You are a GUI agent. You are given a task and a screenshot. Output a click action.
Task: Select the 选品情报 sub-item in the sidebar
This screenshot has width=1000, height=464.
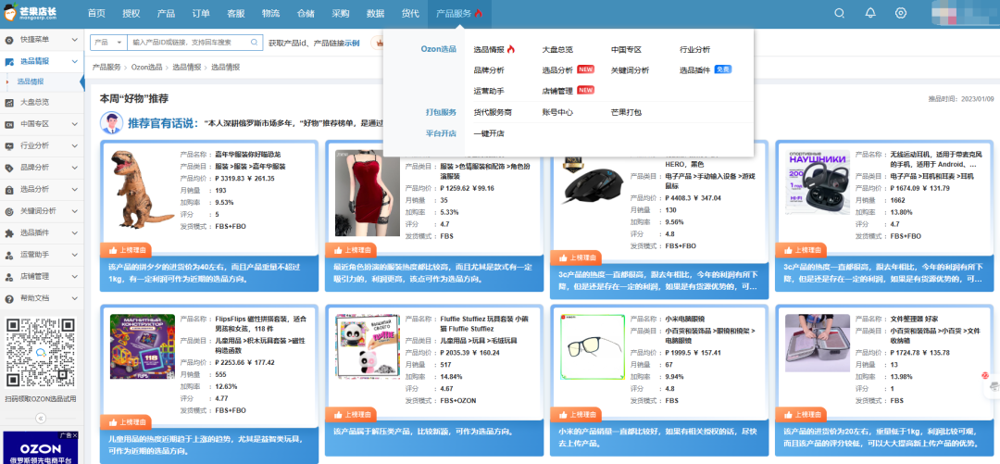[x=31, y=82]
